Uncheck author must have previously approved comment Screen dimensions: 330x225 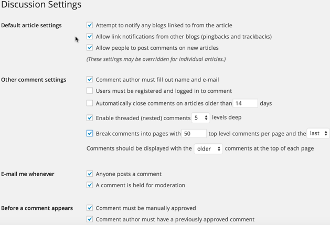(x=90, y=219)
